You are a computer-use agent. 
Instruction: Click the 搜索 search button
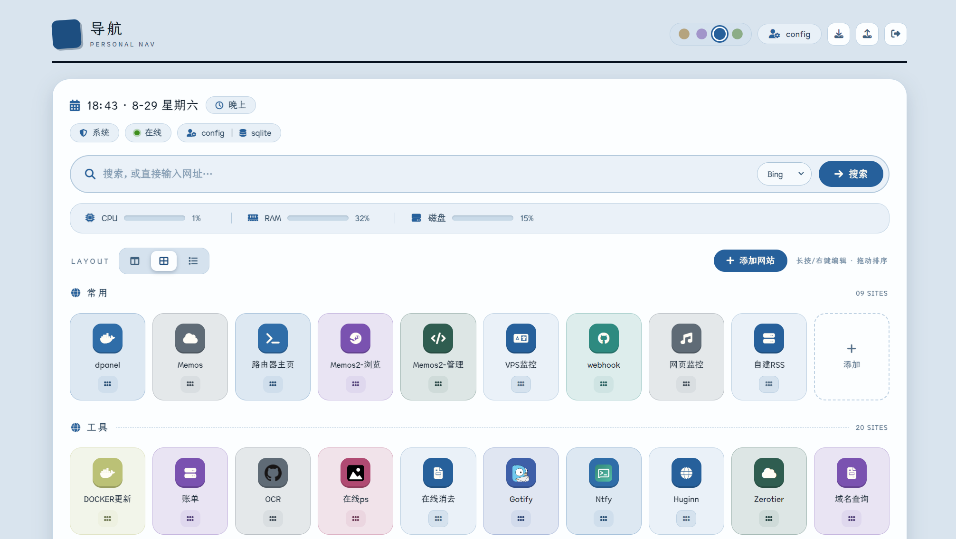point(851,174)
